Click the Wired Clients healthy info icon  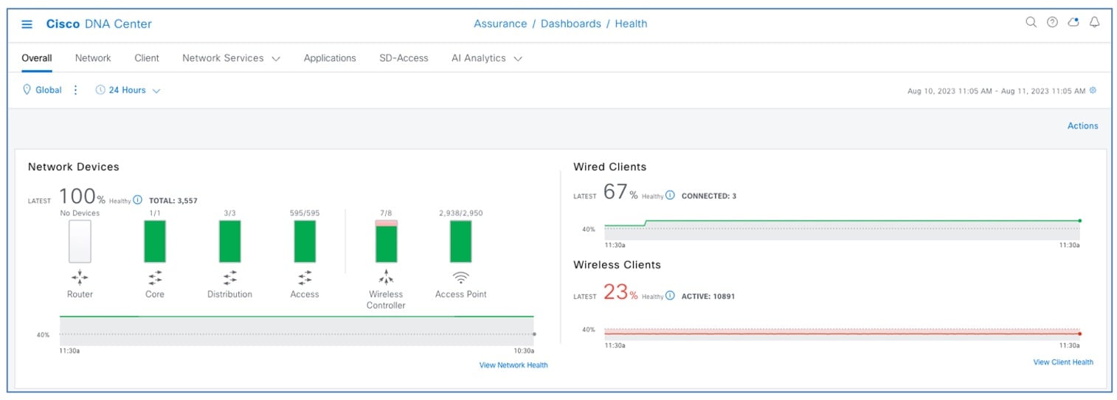point(670,196)
